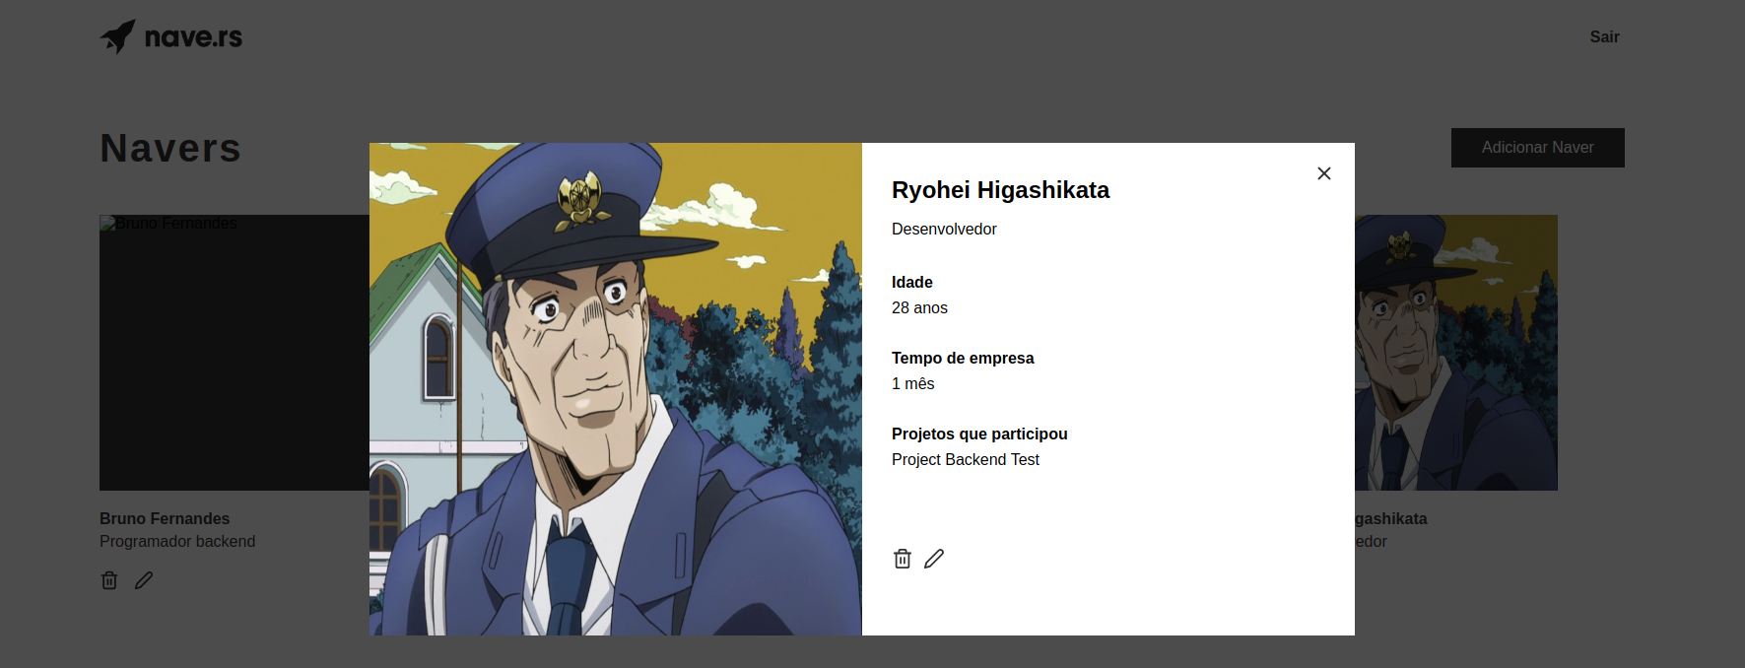Viewport: 1745px width, 668px height.
Task: Open the Higashikata card thumbnail behind modal
Action: click(1456, 353)
